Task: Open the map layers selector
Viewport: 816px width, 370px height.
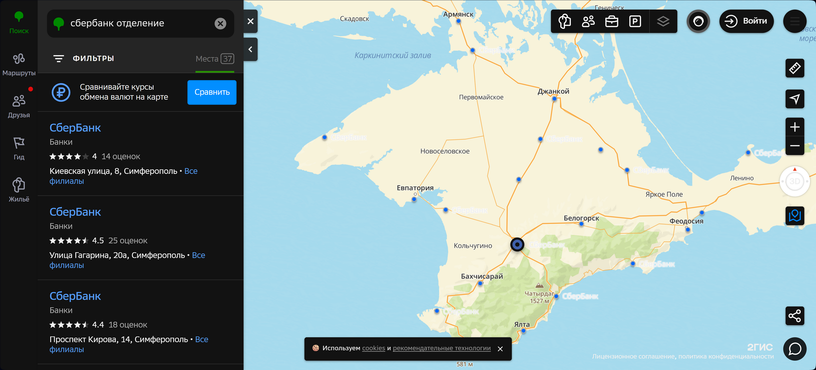Action: 663,21
